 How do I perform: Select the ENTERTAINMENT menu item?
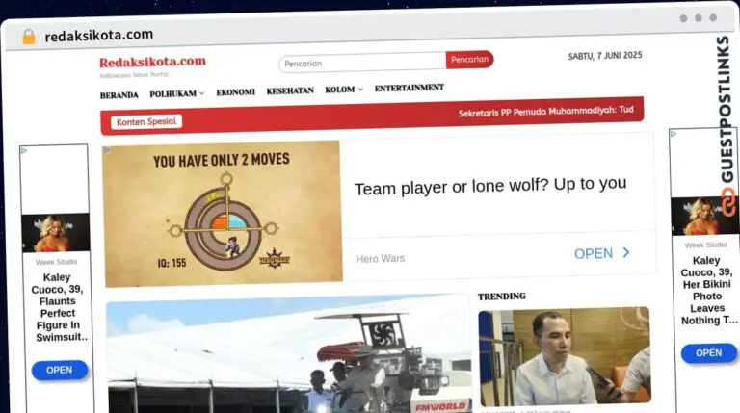click(x=410, y=88)
